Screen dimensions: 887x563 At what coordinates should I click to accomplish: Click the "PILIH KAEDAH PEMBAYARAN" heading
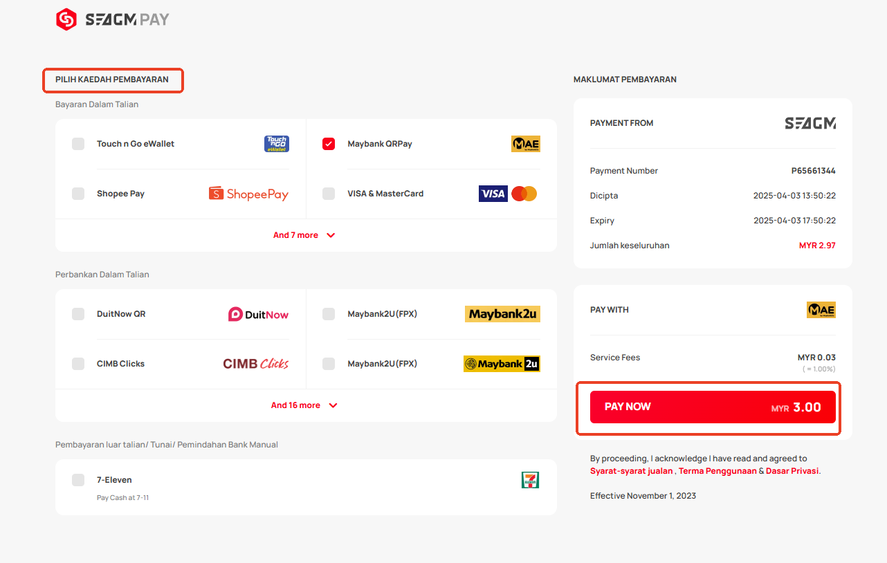(112, 80)
